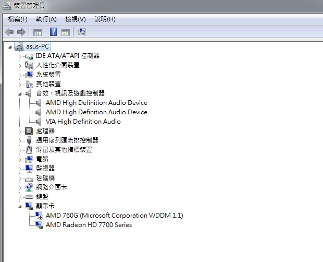Expand 處理器 node
Screen dimensions: 323x262
(20, 132)
